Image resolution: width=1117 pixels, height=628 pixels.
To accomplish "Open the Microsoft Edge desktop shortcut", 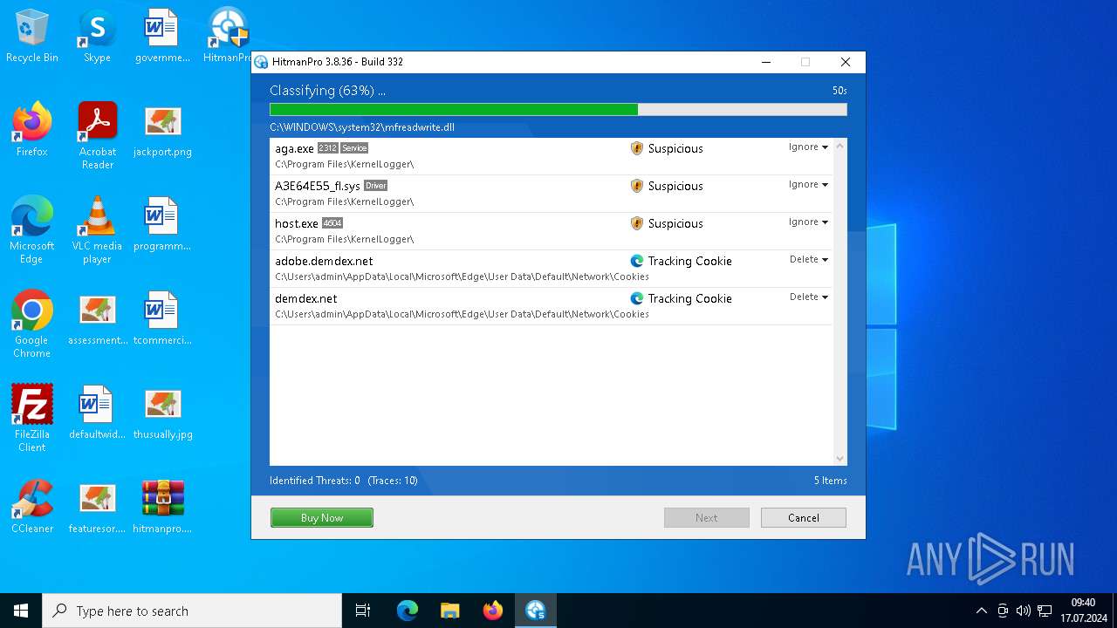I will click(32, 231).
